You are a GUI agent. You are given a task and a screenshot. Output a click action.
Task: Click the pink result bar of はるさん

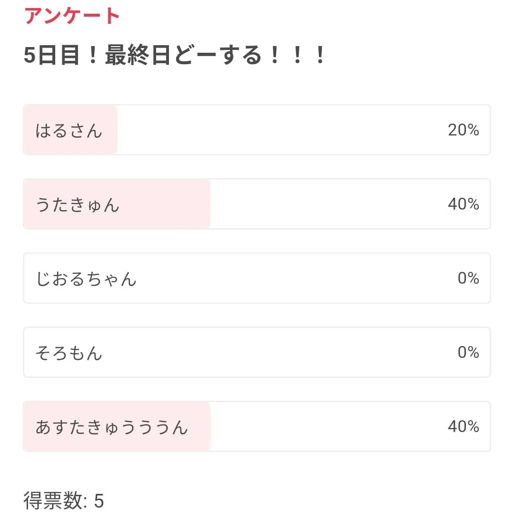tap(109, 143)
